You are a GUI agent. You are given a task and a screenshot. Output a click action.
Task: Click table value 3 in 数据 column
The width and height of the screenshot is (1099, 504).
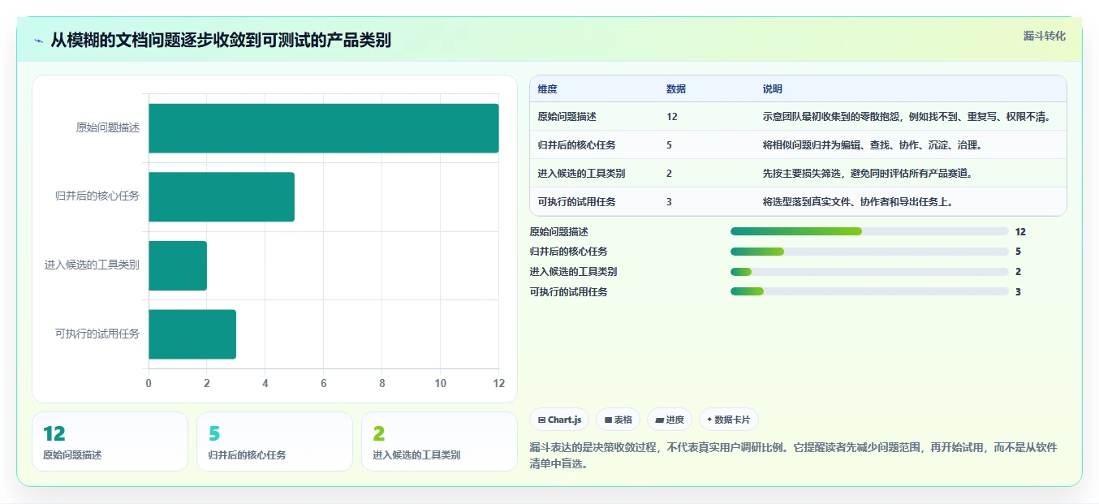669,202
